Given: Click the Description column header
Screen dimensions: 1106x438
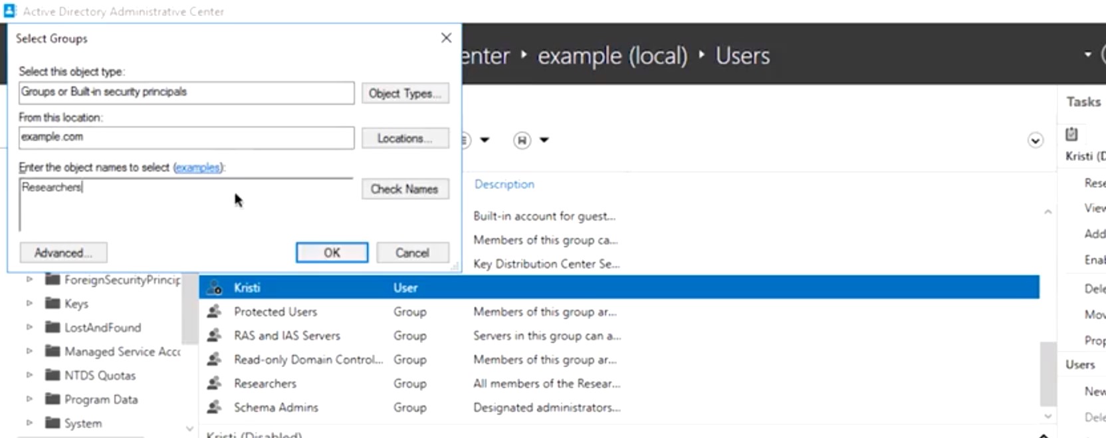Looking at the screenshot, I should (504, 184).
